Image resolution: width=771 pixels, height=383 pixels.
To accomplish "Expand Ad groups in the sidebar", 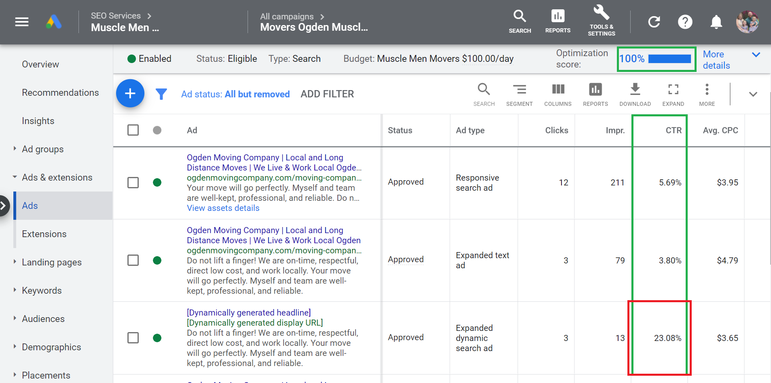I will coord(15,149).
